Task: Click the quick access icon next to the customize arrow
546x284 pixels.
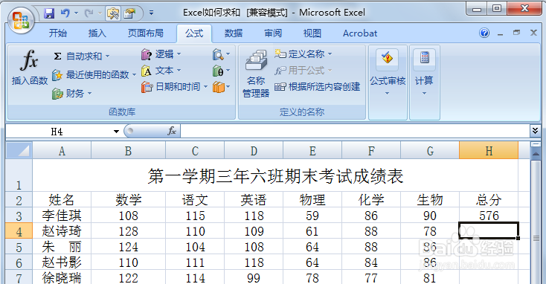Action: click(129, 13)
